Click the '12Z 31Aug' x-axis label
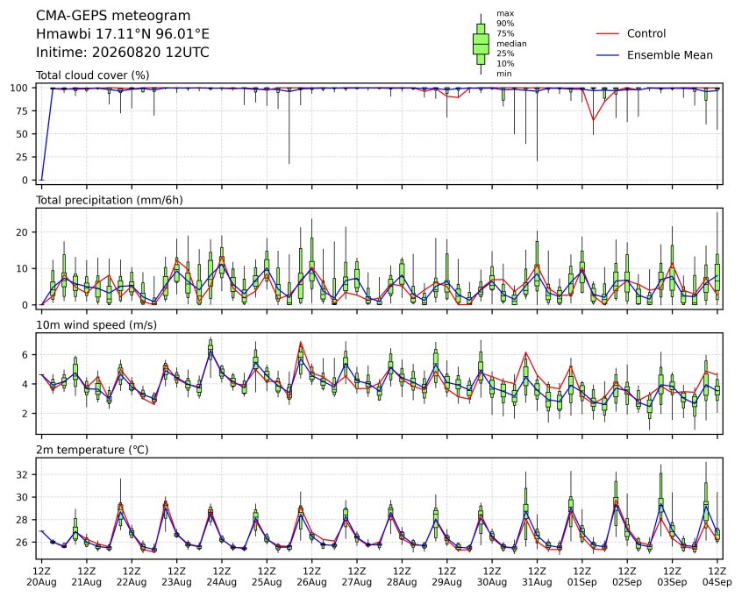The image size is (742, 597). point(537,577)
